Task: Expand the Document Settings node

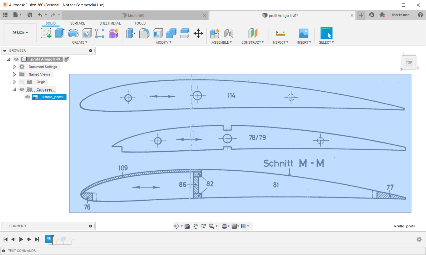Action: [x=14, y=67]
